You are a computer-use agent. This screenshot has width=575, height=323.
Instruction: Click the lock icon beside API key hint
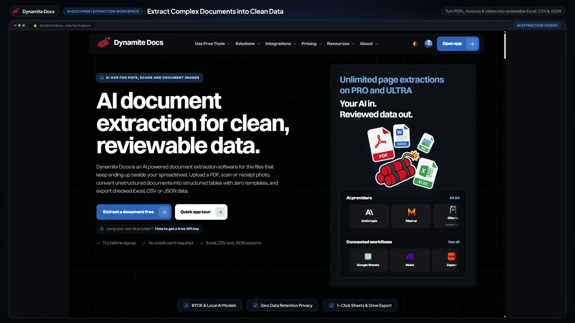(x=102, y=229)
